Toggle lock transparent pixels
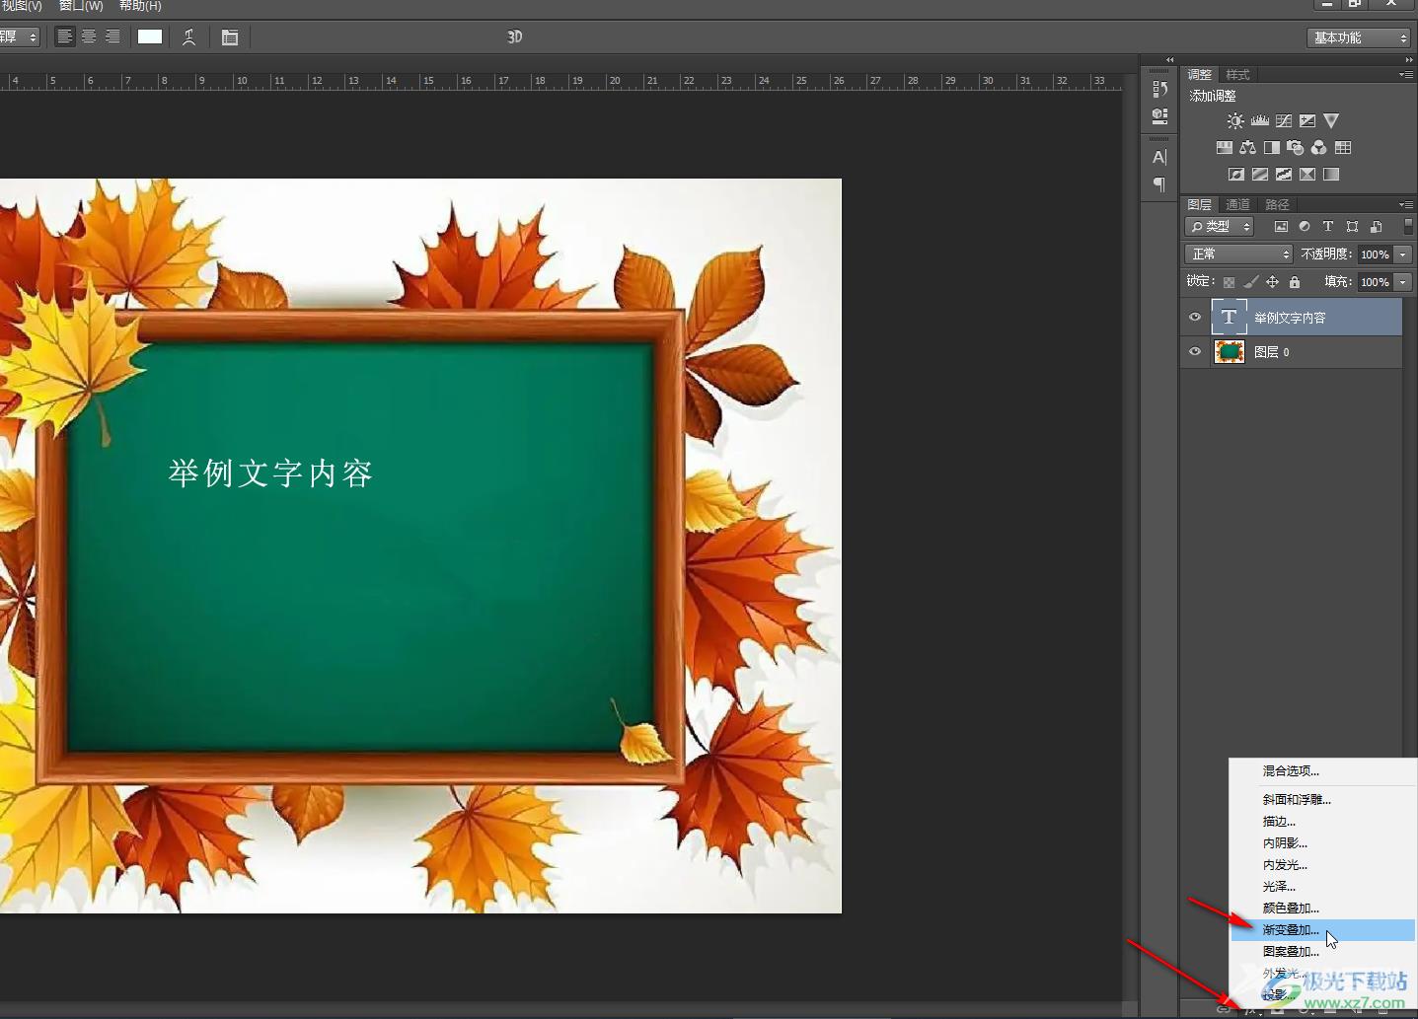 click(x=1229, y=282)
